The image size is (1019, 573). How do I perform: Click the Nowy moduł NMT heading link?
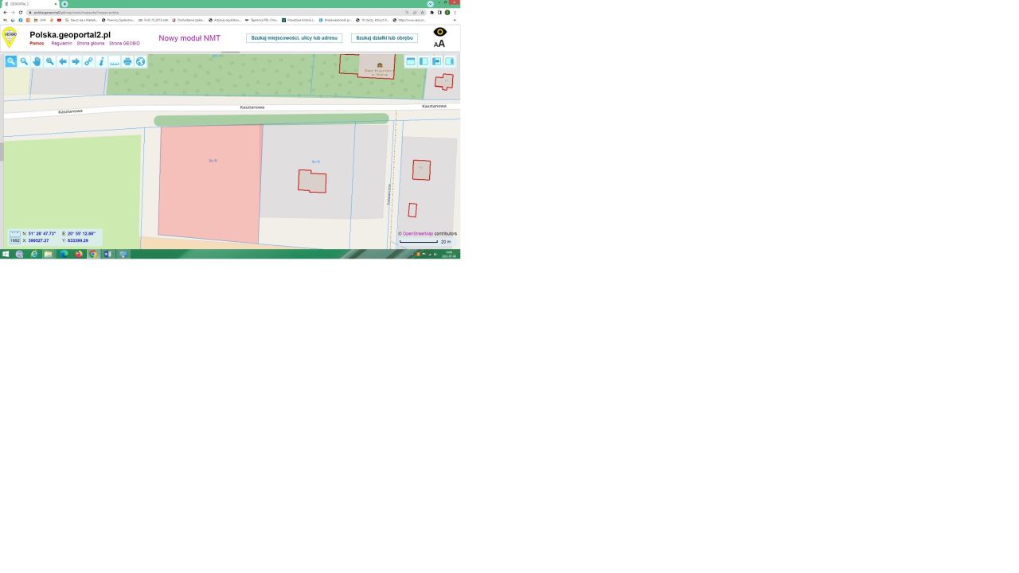189,38
